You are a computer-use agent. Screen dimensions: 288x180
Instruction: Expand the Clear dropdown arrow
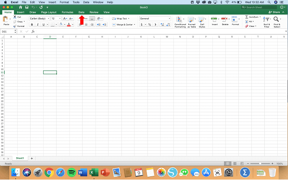pyautogui.click(x=256, y=26)
